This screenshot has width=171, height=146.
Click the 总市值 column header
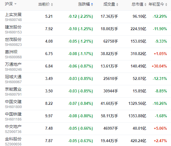pos(137,4)
